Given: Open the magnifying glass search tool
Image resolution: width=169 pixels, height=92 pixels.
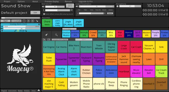Looking at the screenshot, I should point(56,35).
